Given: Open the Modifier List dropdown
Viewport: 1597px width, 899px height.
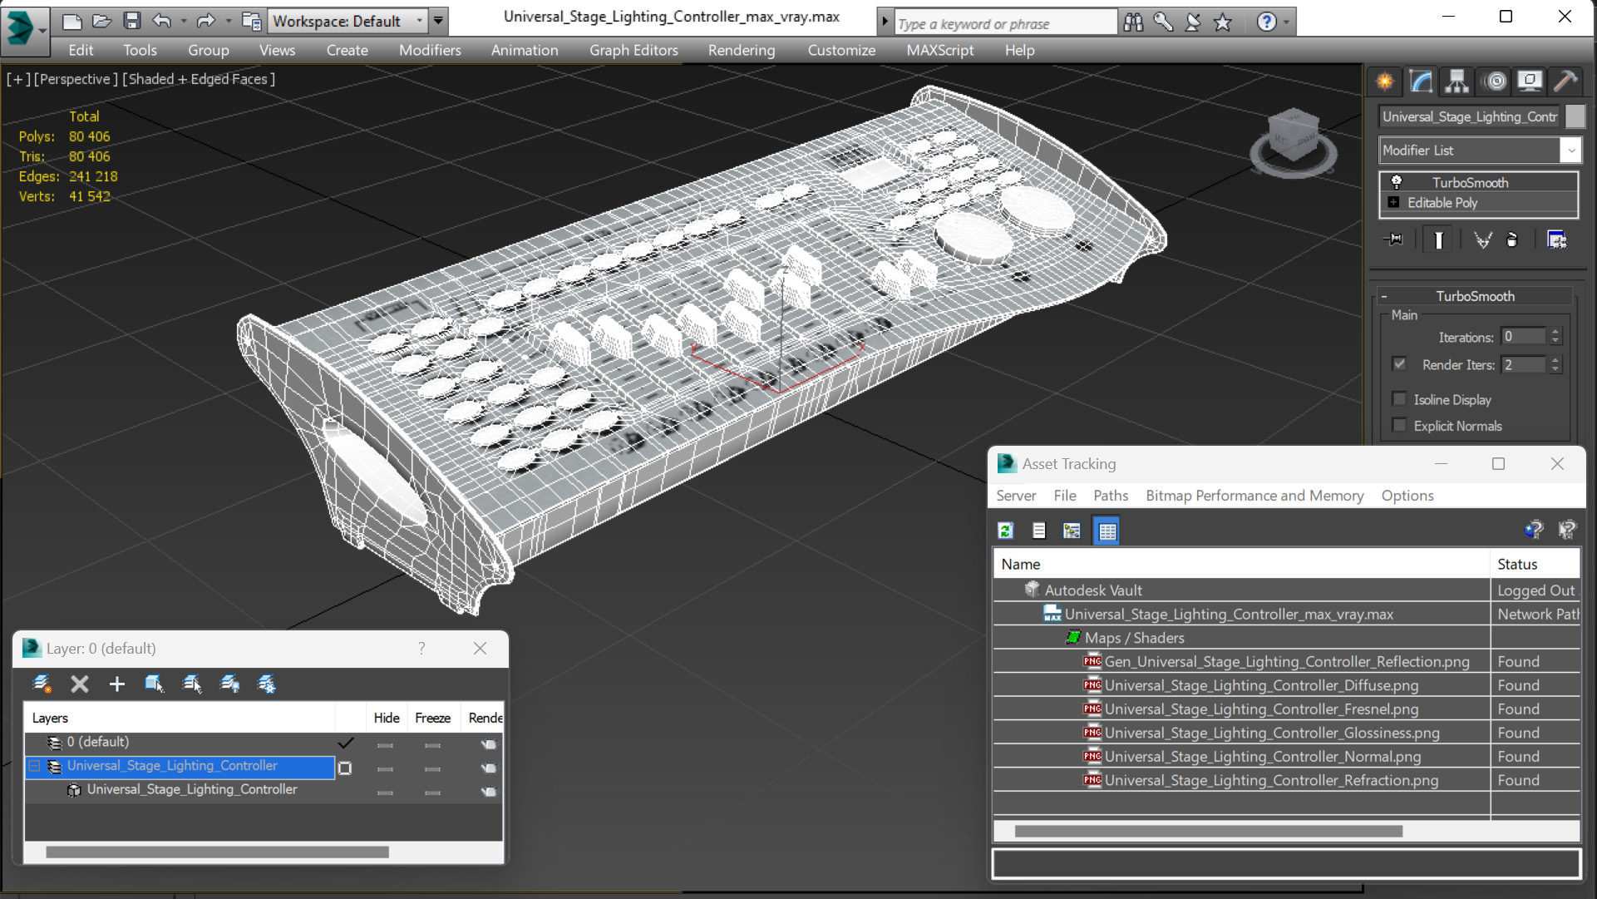Looking at the screenshot, I should pos(1570,151).
